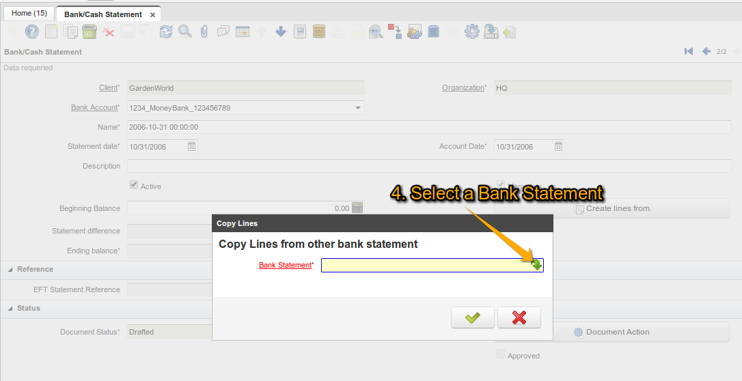Click the green Delete record bin icon
Screen dimensions: 742x381
click(x=90, y=31)
